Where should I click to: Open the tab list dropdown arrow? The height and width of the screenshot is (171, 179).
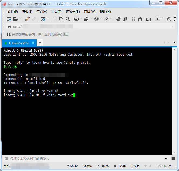click(174, 43)
